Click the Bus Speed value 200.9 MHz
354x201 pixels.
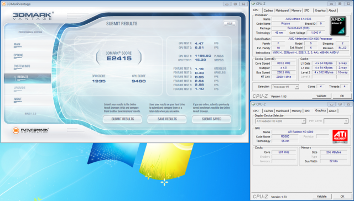[x=284, y=72]
